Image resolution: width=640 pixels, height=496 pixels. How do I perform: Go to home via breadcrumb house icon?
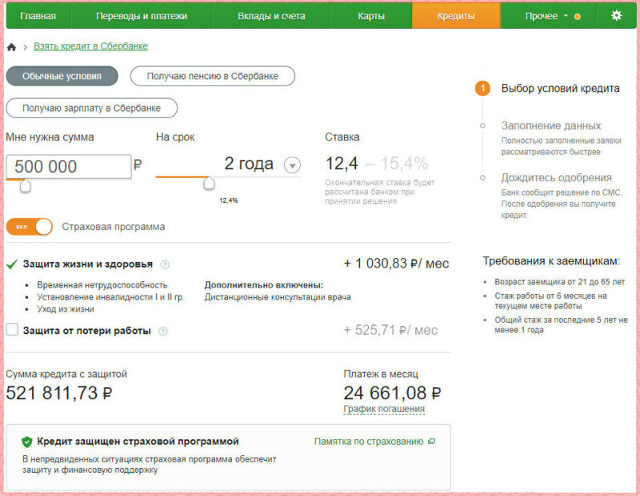[x=11, y=47]
